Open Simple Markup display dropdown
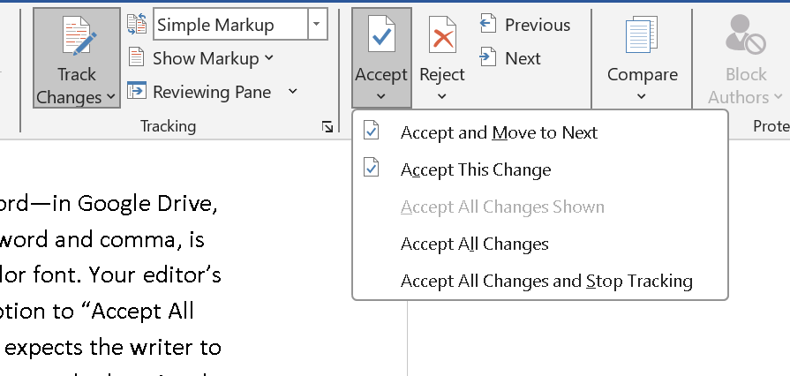Viewport: 790px width, 376px height. point(318,25)
